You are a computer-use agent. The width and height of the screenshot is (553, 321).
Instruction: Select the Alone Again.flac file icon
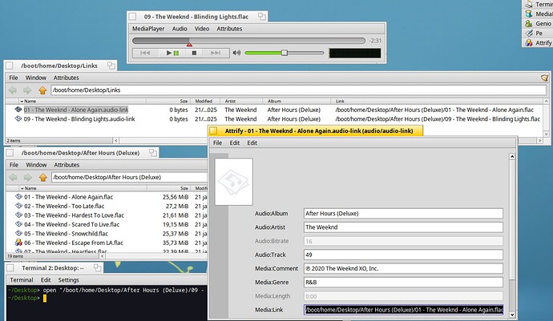click(x=18, y=197)
